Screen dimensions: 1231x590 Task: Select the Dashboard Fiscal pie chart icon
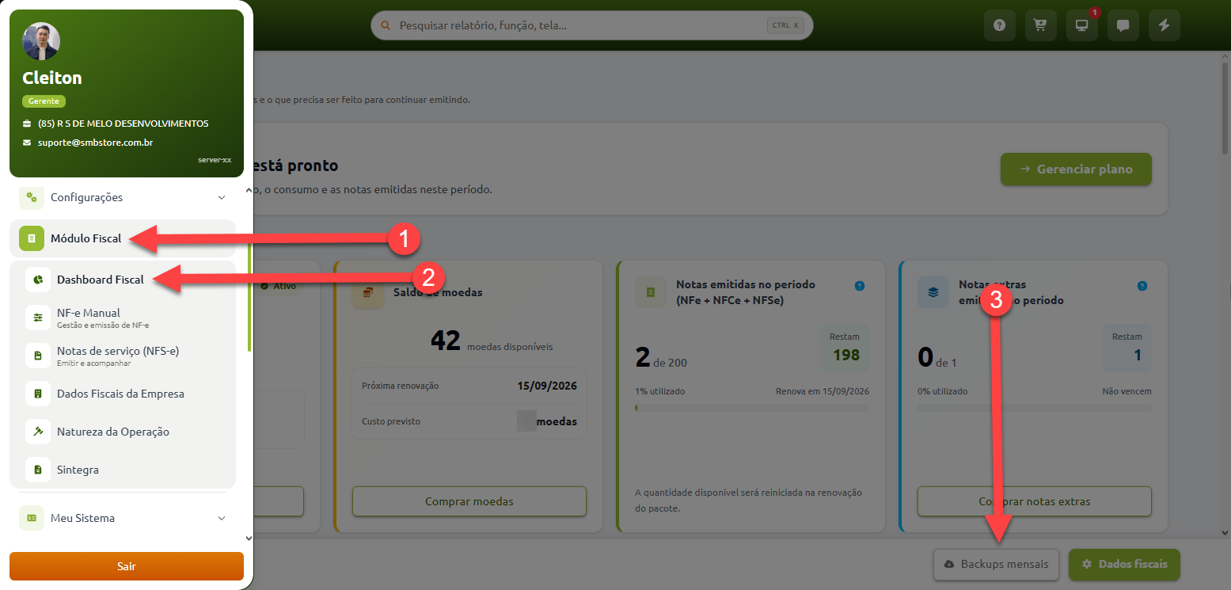click(37, 280)
